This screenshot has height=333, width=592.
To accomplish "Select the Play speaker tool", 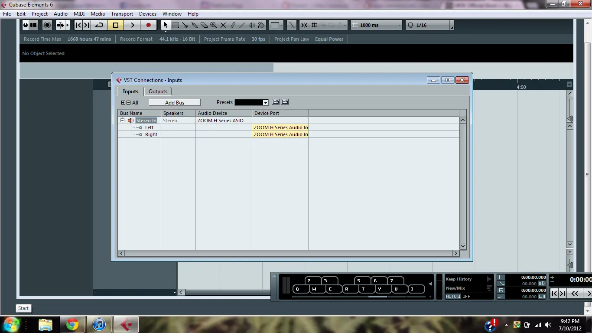I will [x=252, y=25].
